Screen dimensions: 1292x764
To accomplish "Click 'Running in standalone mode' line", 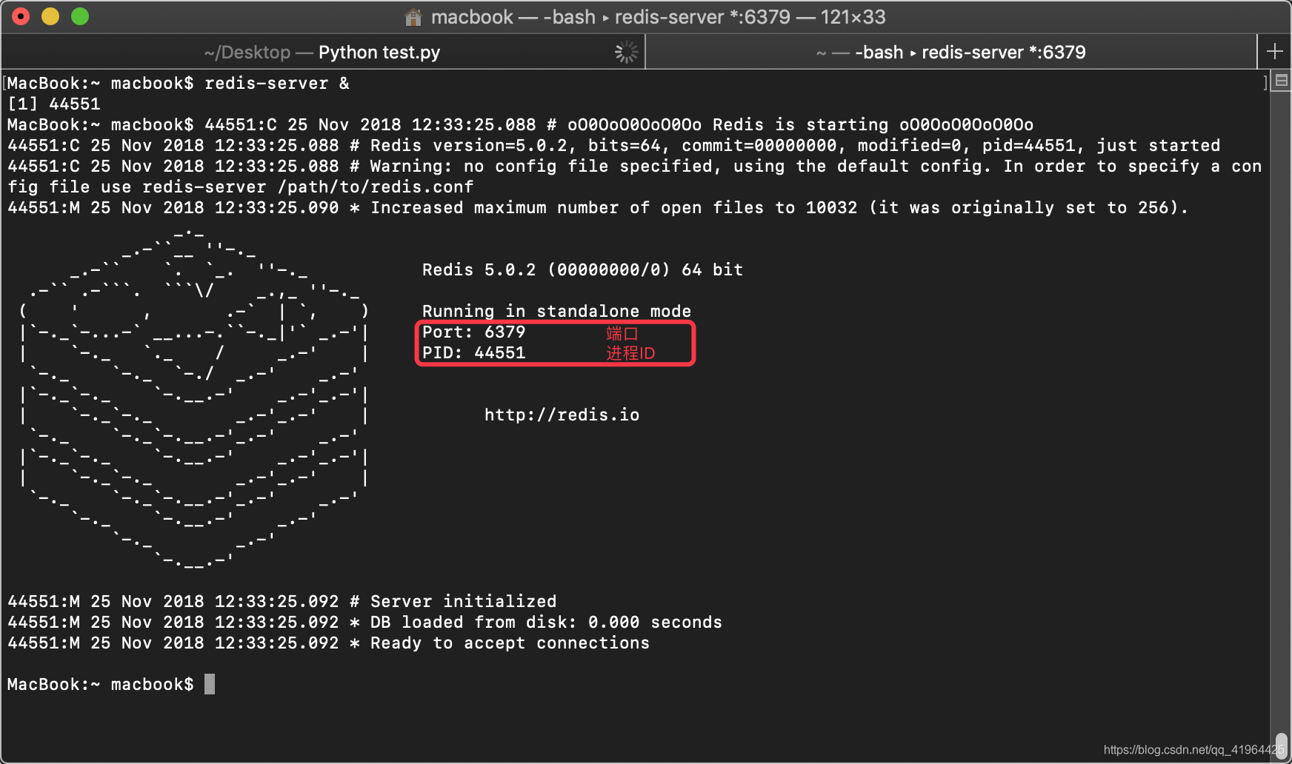I will click(556, 312).
